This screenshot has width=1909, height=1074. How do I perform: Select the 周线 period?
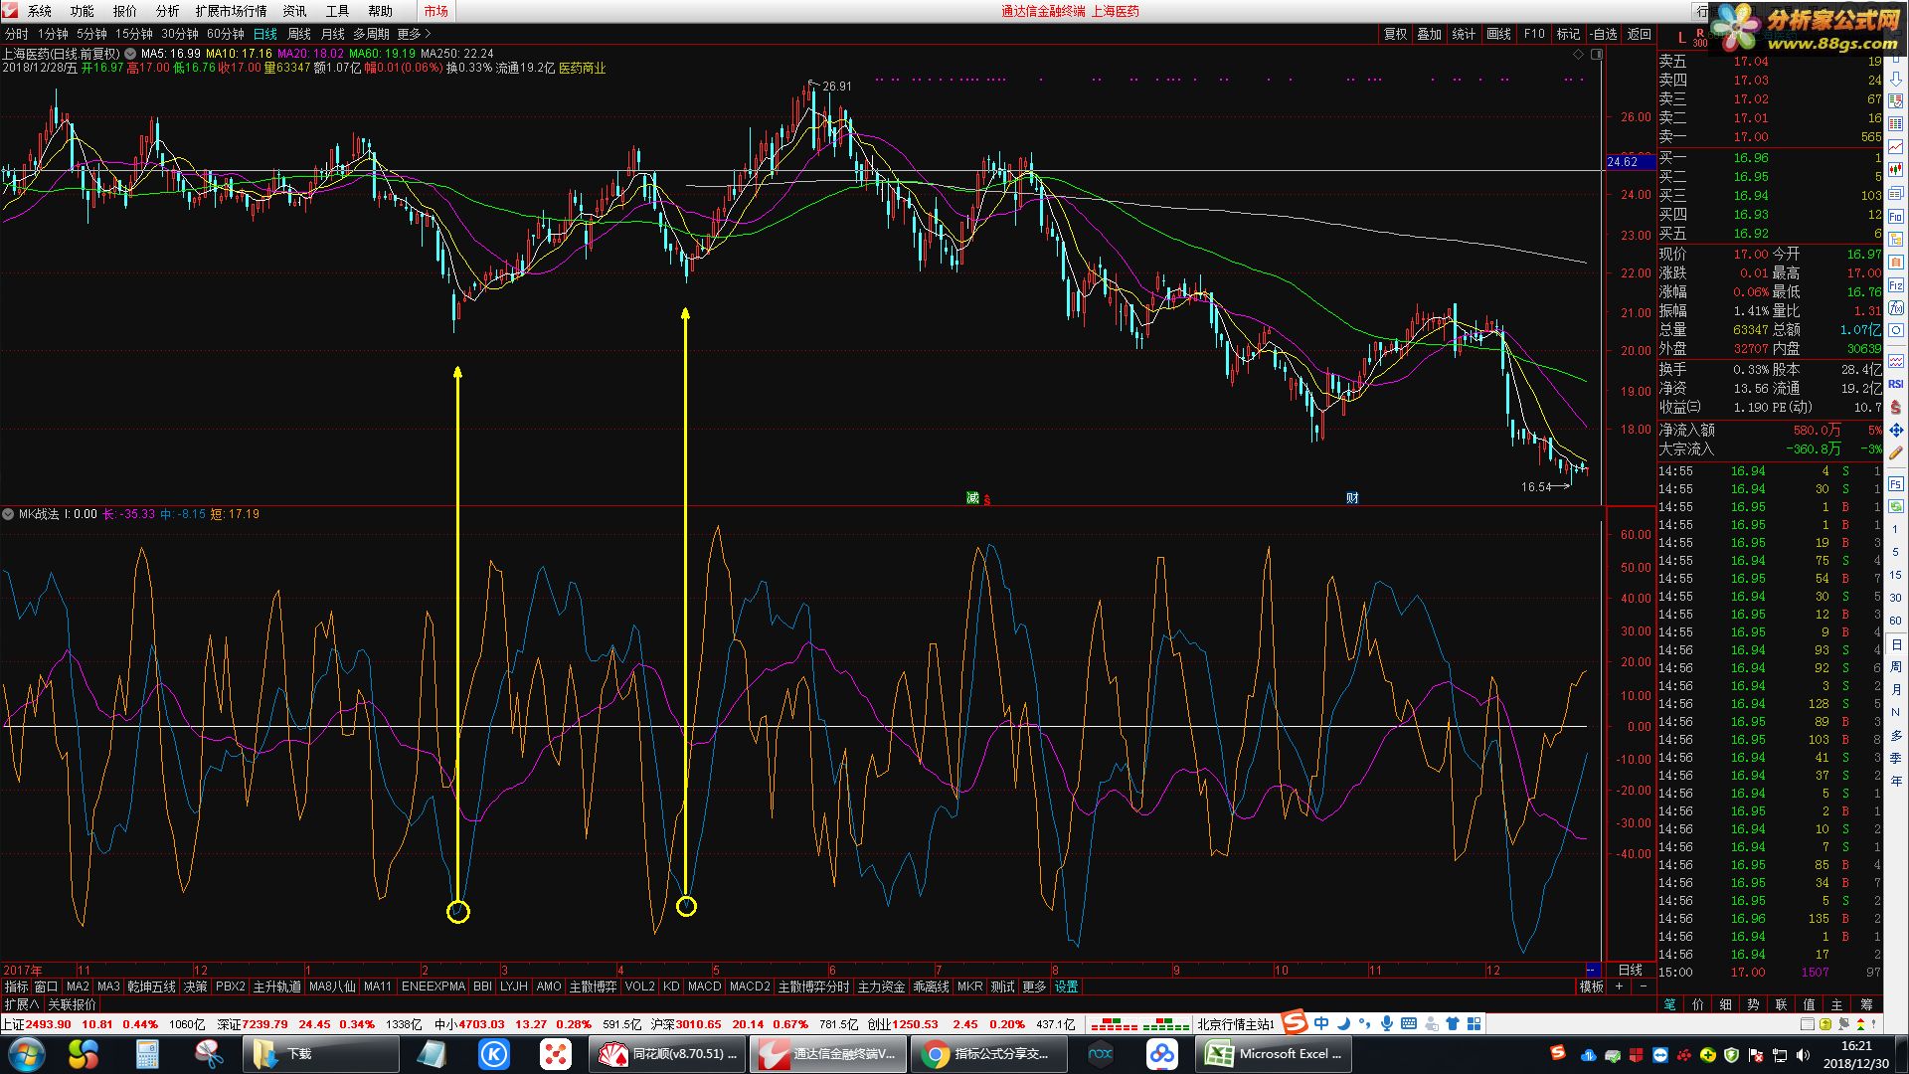[298, 34]
